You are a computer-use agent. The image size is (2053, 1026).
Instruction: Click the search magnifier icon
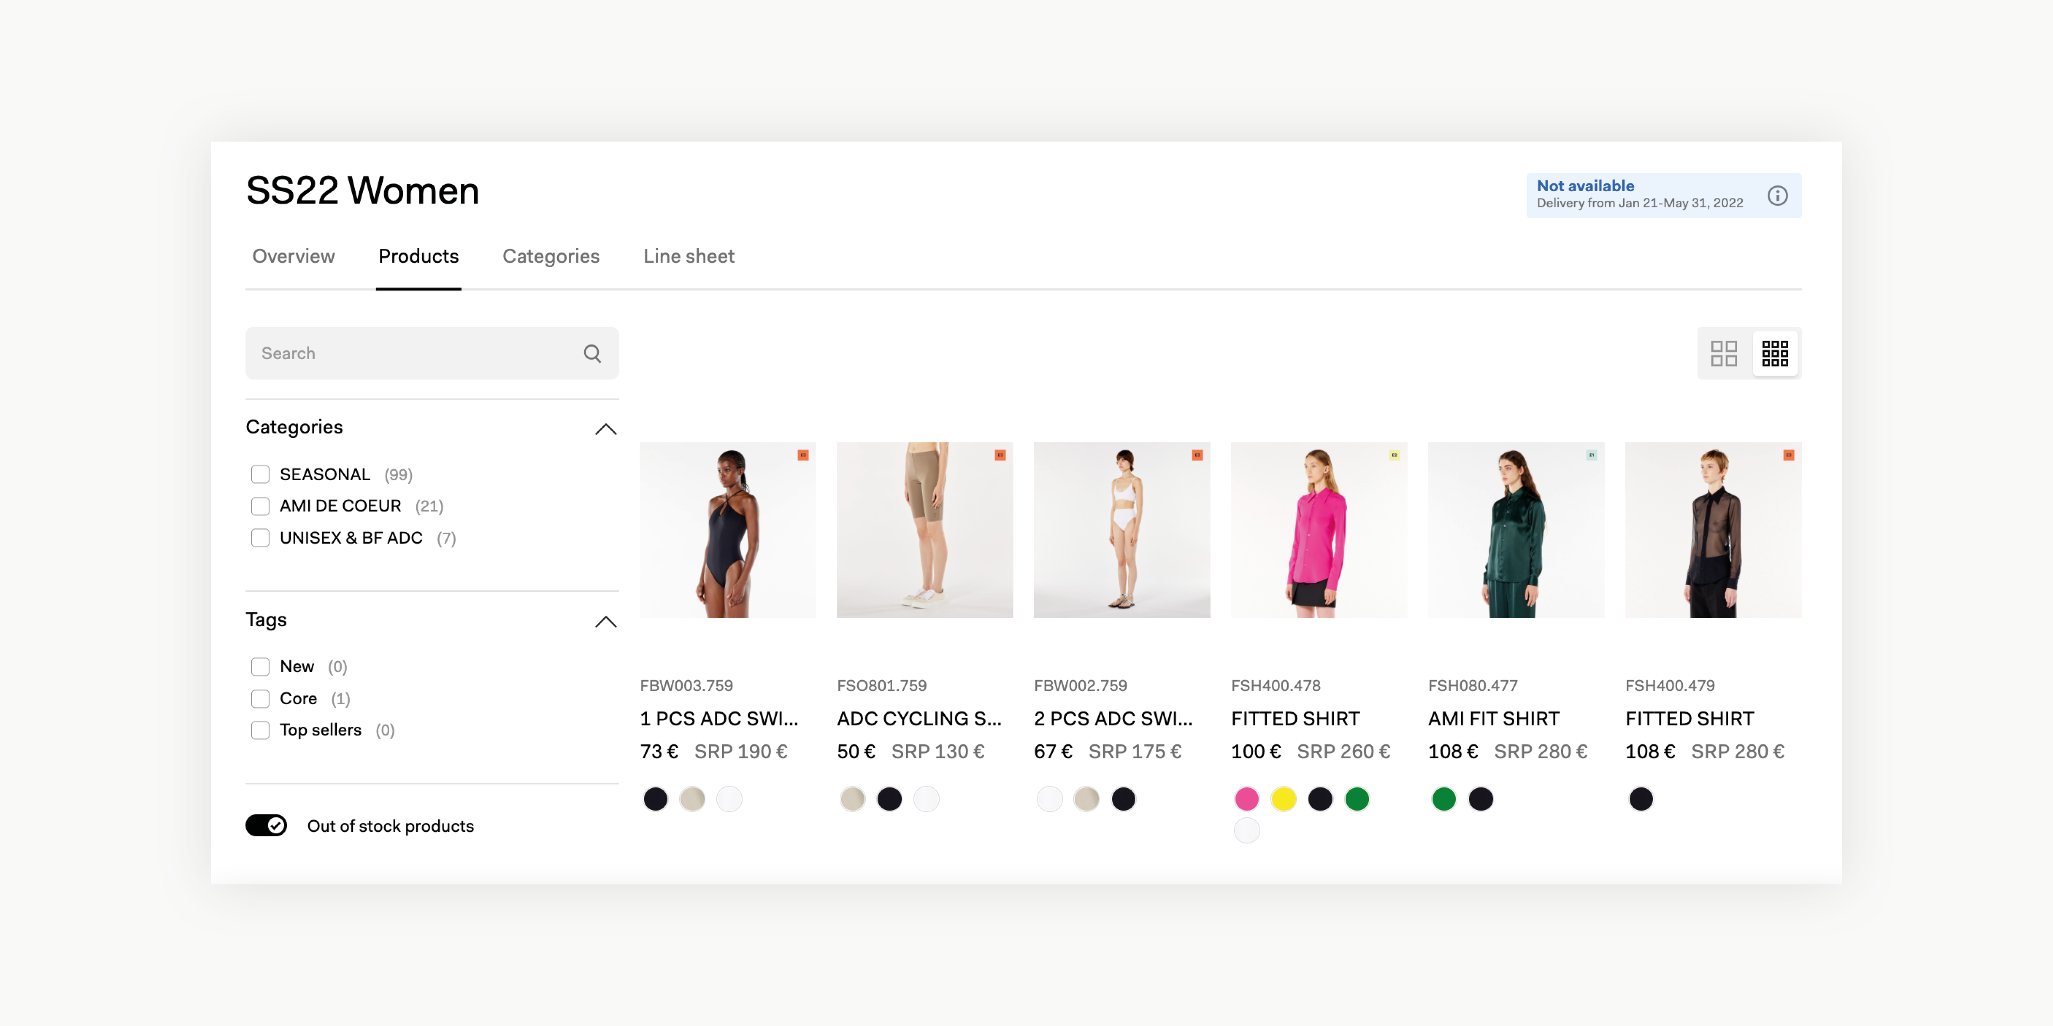click(x=592, y=353)
